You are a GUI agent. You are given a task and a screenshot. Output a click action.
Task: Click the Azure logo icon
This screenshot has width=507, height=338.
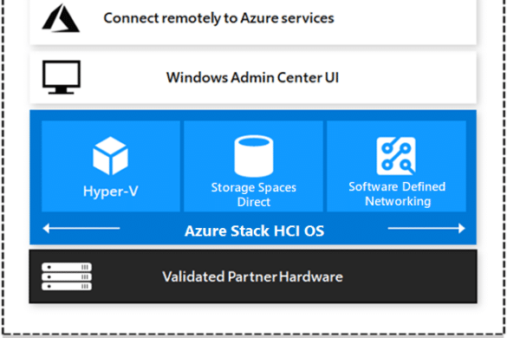pos(61,18)
